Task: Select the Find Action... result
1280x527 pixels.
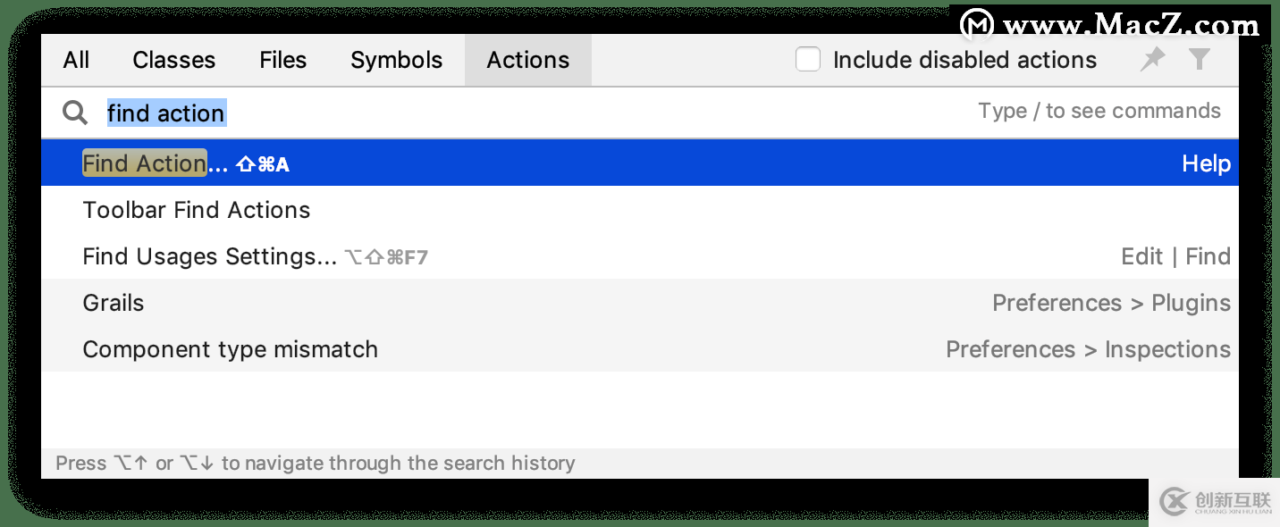Action: click(144, 163)
